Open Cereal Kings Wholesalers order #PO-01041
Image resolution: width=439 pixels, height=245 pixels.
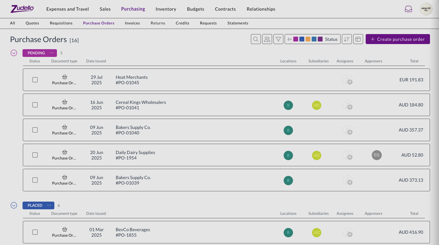(141, 105)
